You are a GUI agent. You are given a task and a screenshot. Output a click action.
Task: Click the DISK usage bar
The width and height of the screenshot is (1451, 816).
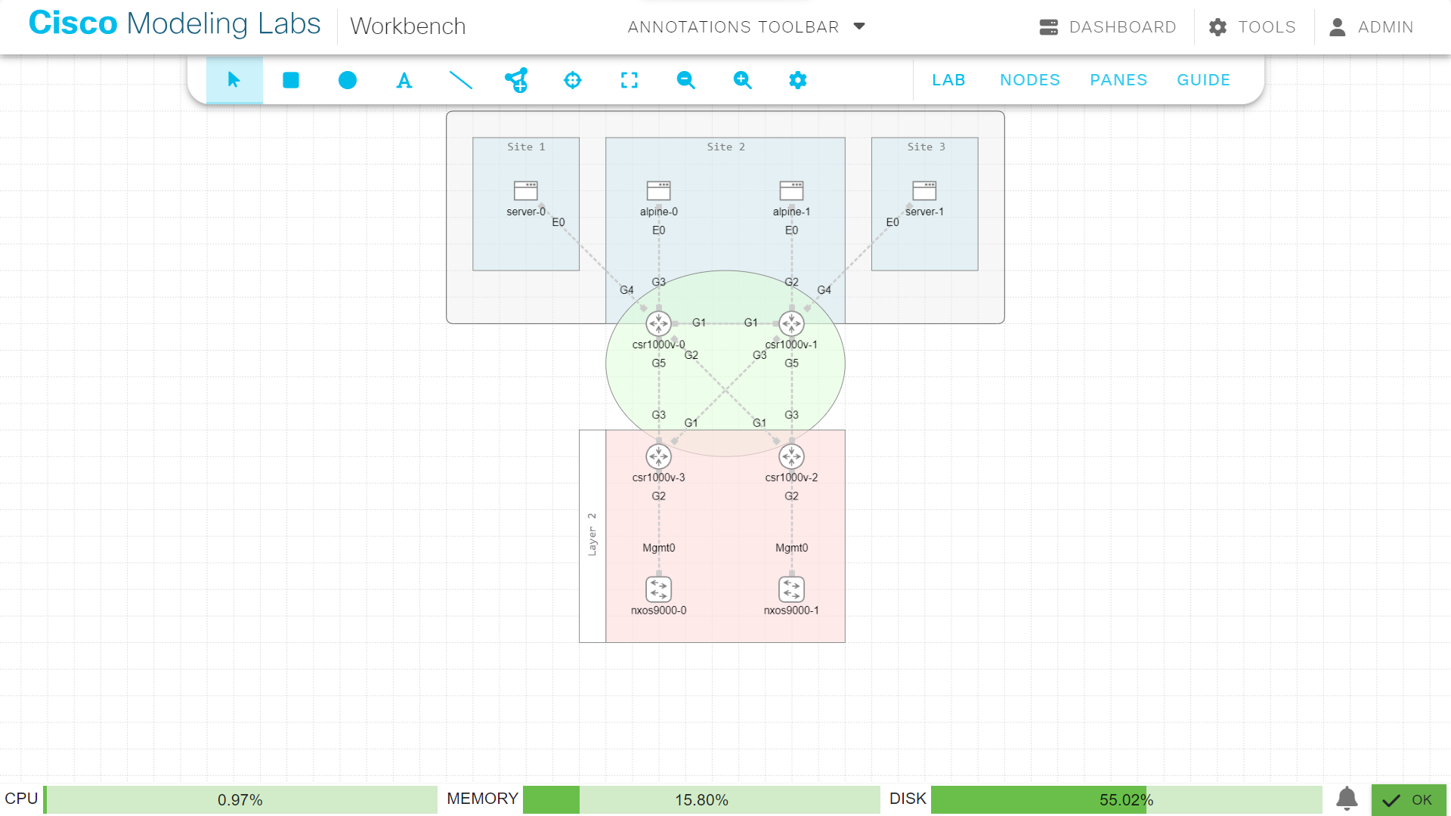point(1126,799)
